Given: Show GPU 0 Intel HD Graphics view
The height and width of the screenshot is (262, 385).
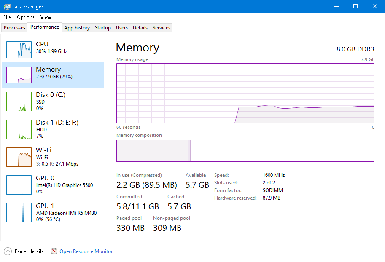Looking at the screenshot, I should pos(19,185).
